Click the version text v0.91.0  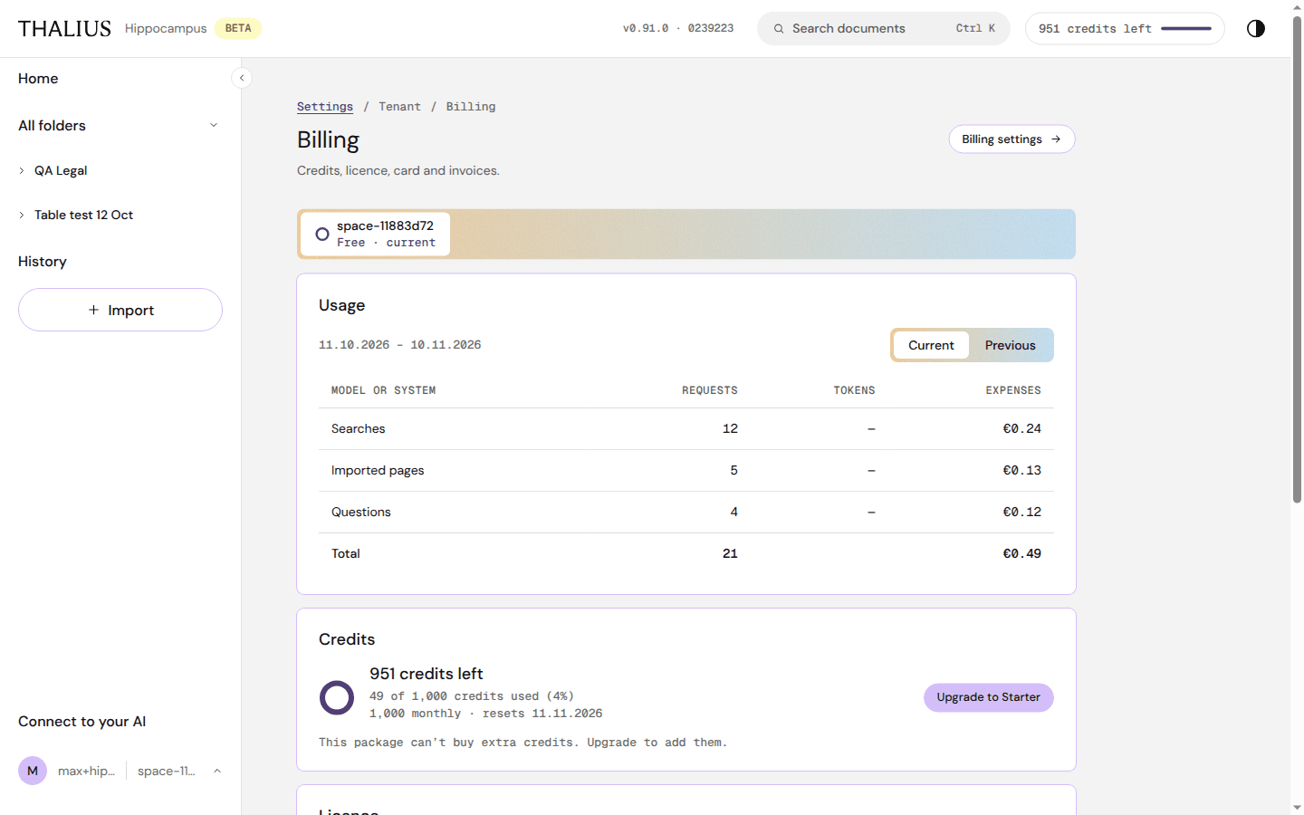coord(646,28)
